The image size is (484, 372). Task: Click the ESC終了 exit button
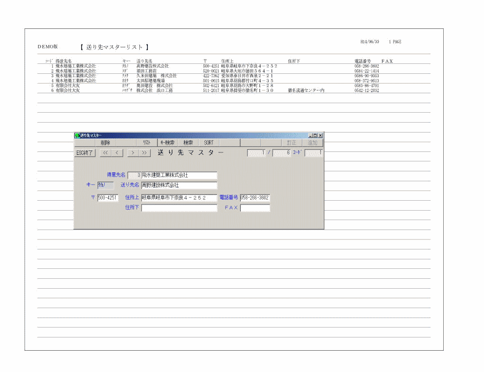[x=84, y=152]
